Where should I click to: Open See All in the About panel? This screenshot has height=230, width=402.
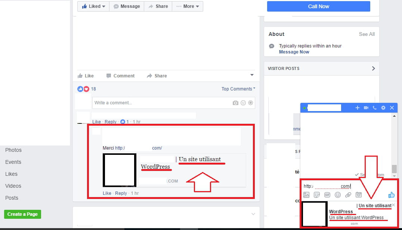tap(367, 34)
